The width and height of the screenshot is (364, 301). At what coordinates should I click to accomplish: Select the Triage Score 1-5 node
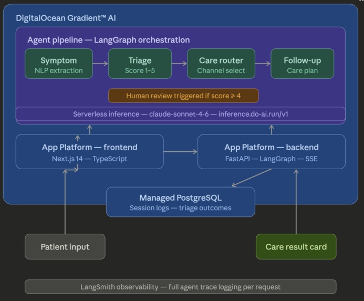pyautogui.click(x=140, y=64)
